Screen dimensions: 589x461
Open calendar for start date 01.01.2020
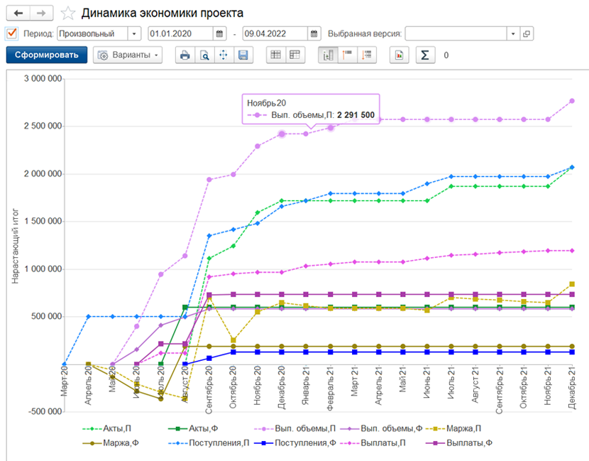tap(219, 33)
